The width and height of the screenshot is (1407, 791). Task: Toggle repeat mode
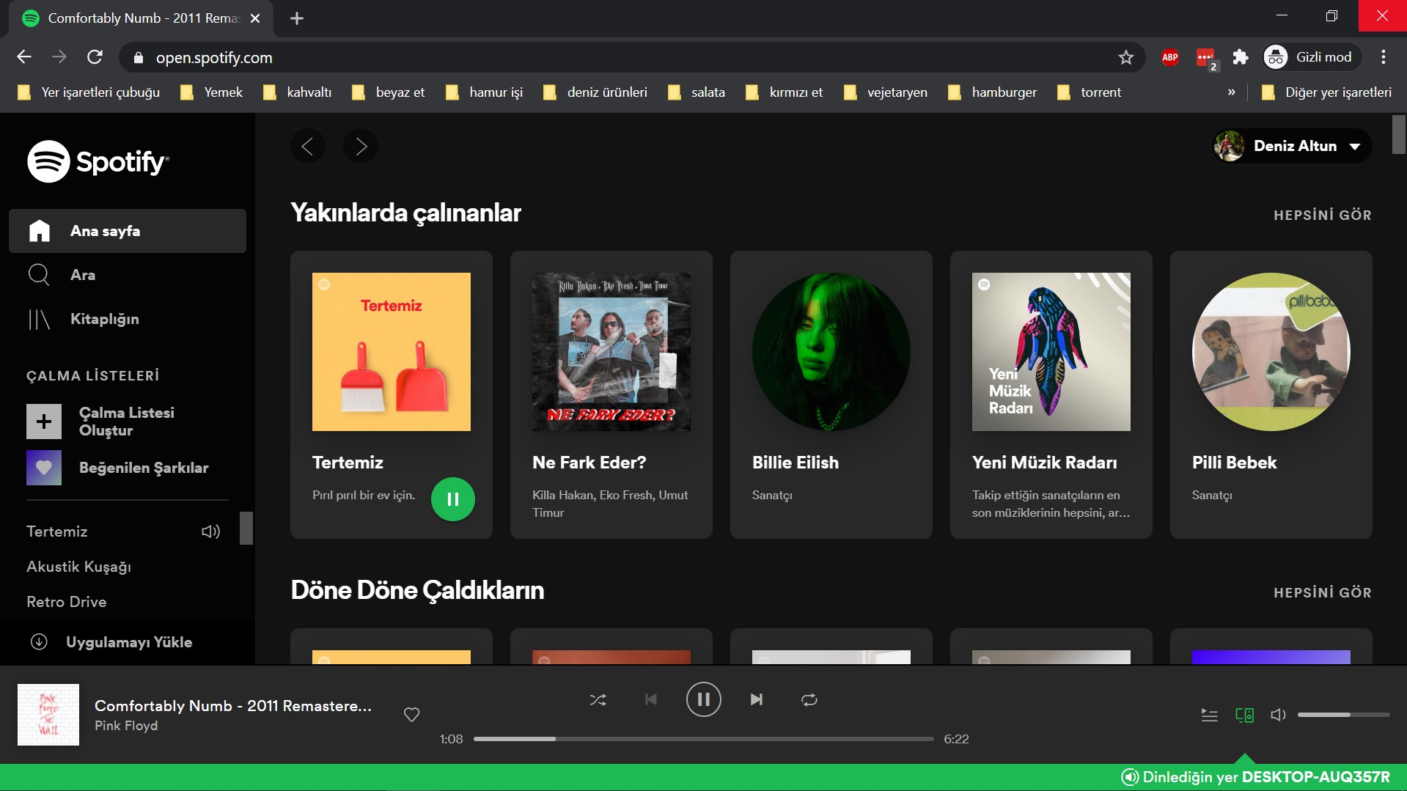coord(809,700)
